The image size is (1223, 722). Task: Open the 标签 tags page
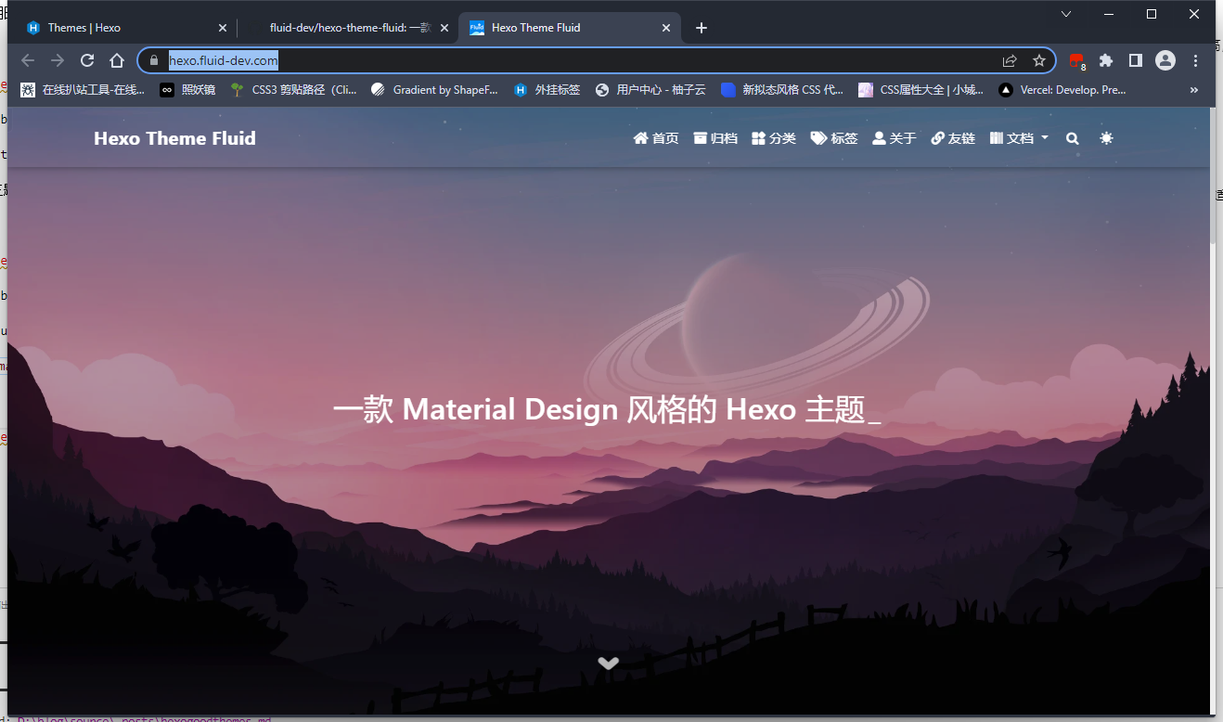[834, 138]
